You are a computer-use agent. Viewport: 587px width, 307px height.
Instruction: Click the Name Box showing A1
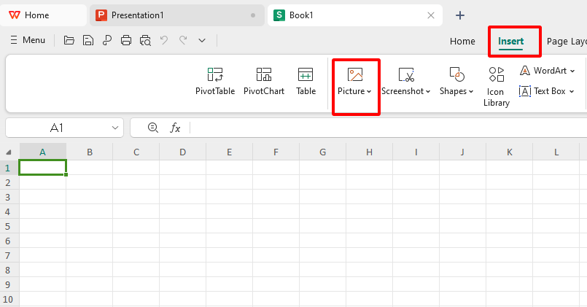click(x=57, y=128)
